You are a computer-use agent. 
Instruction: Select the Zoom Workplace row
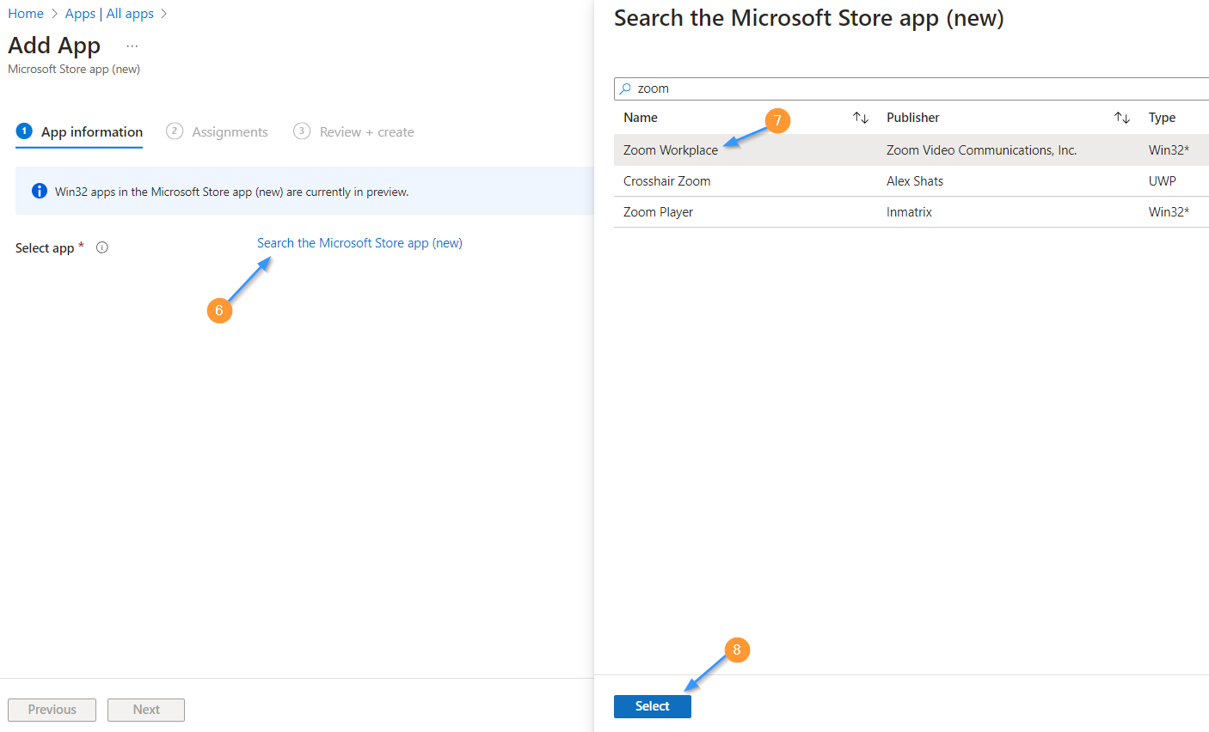pos(911,149)
